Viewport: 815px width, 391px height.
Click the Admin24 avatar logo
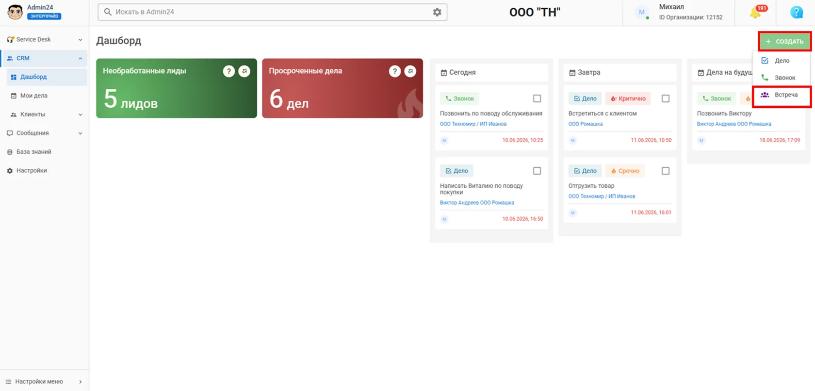coord(15,12)
